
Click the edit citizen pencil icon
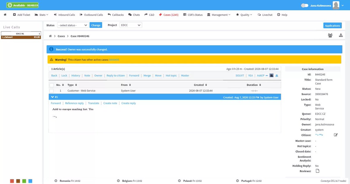[x=336, y=135]
